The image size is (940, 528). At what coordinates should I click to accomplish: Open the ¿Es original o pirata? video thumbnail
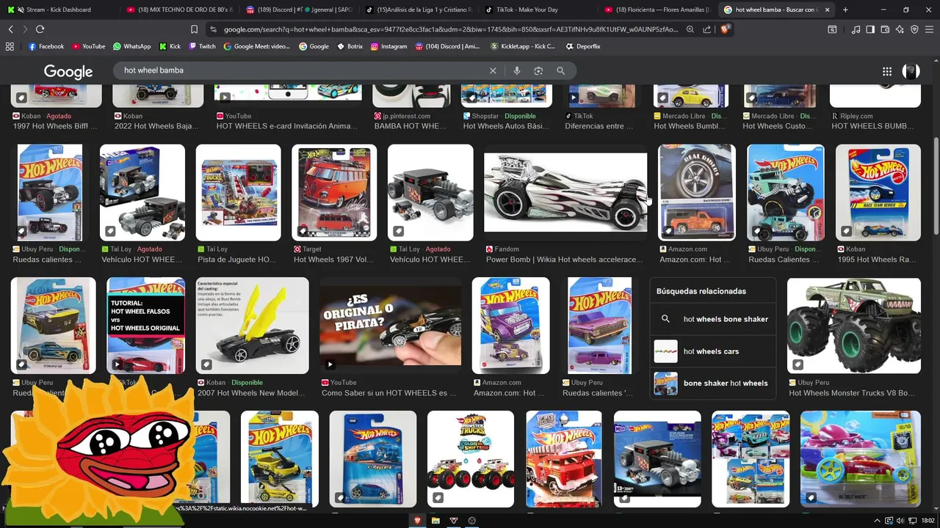391,326
